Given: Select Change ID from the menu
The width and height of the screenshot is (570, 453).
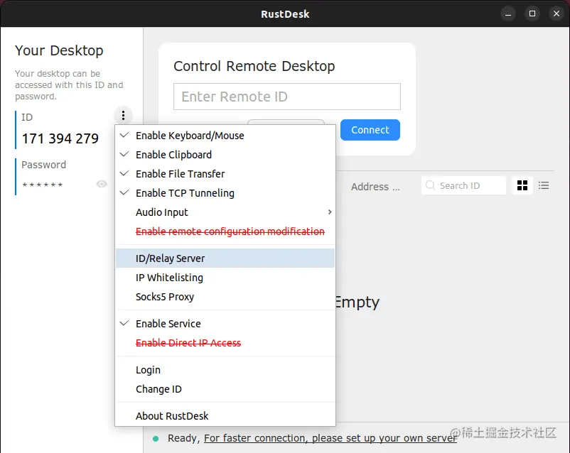Looking at the screenshot, I should coord(225,389).
